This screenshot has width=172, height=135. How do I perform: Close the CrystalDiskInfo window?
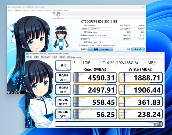143,7
